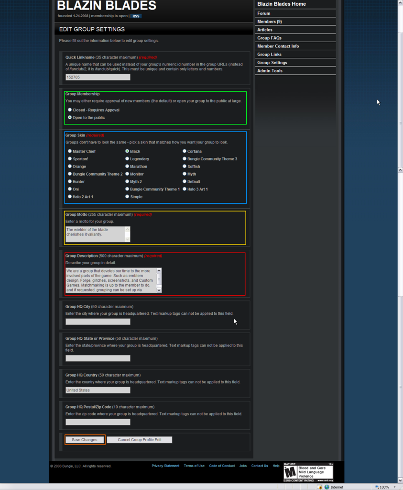Click the pop-up blocker status icon

click(319, 487)
